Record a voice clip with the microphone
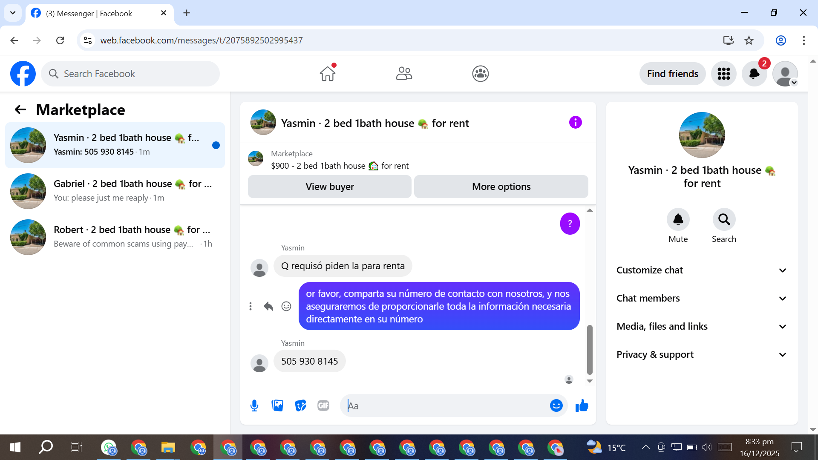 point(254,406)
